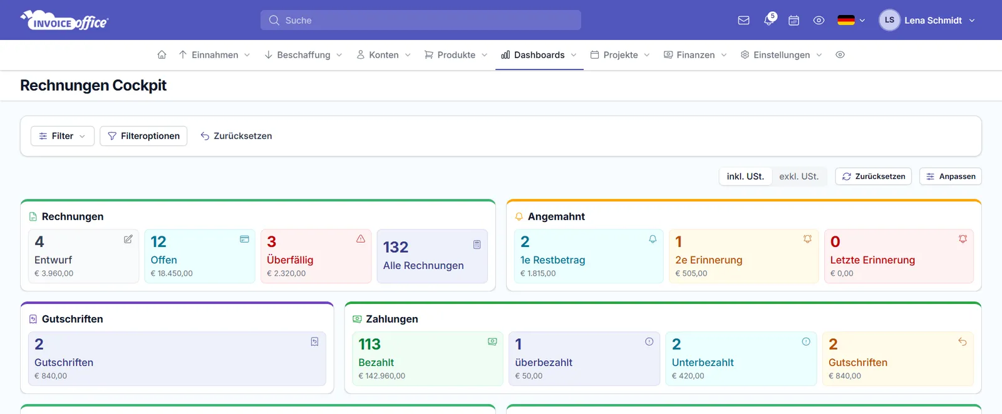Click info icon on Unterbezahlt card
The height and width of the screenshot is (414, 1002).
tap(806, 341)
